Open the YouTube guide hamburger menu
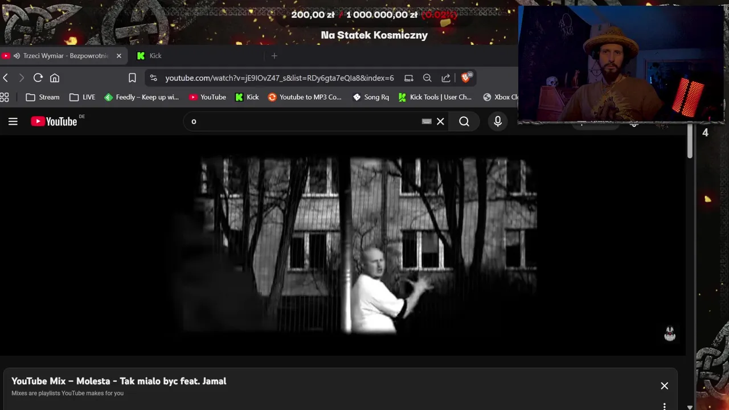This screenshot has width=729, height=410. tap(13, 121)
